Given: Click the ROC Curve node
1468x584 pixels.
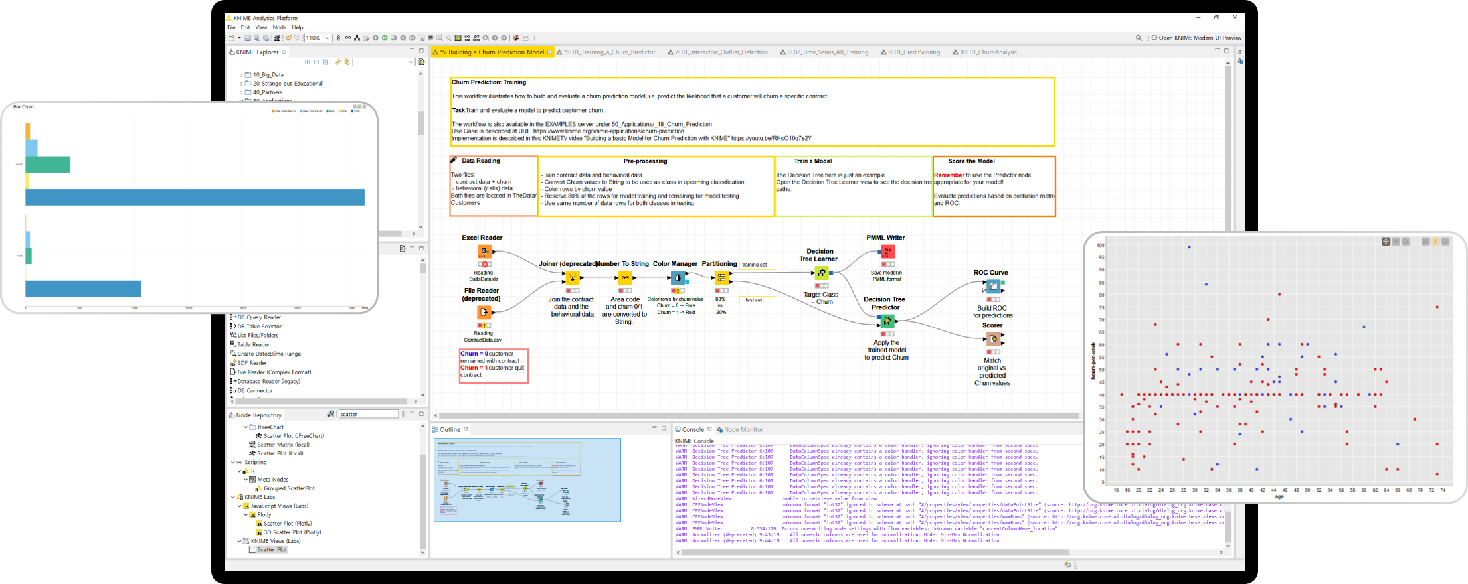Looking at the screenshot, I should click(993, 287).
